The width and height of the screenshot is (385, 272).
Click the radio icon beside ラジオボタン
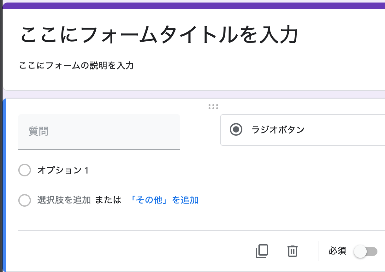236,130
